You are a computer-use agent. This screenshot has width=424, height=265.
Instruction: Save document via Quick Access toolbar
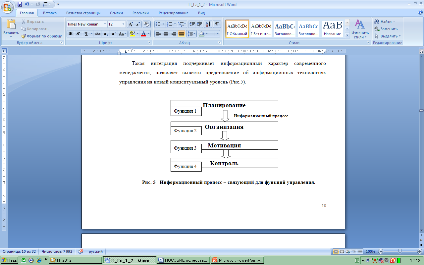20,4
